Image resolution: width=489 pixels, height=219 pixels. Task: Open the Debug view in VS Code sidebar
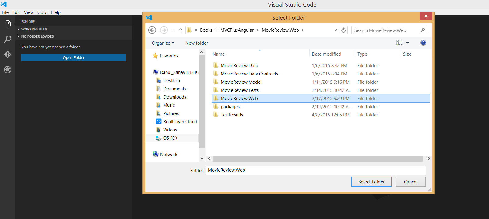[8, 70]
